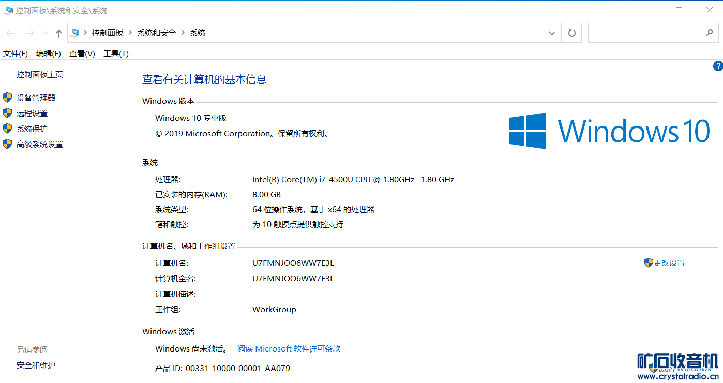Refresh the page with the refresh button

coord(571,33)
